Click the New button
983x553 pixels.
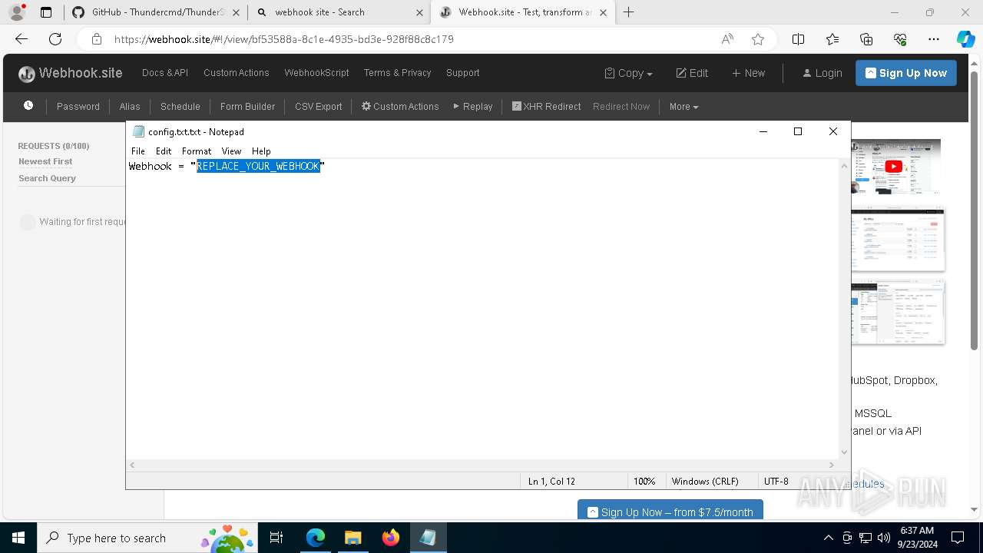(748, 73)
